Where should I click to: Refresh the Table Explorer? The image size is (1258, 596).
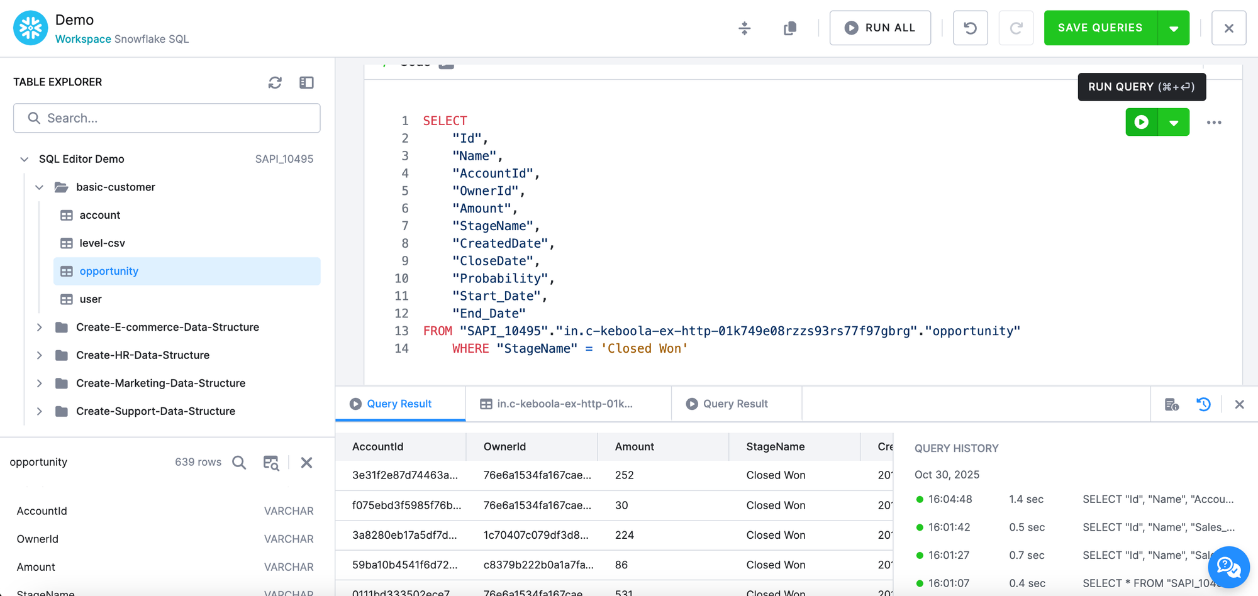(275, 82)
